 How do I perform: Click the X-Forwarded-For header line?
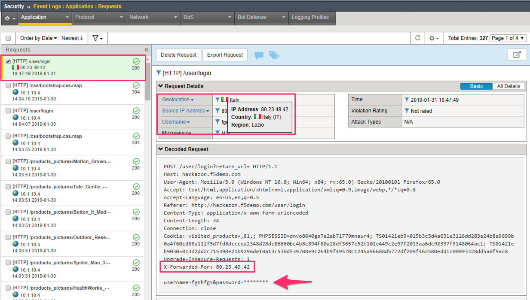pos(207,267)
